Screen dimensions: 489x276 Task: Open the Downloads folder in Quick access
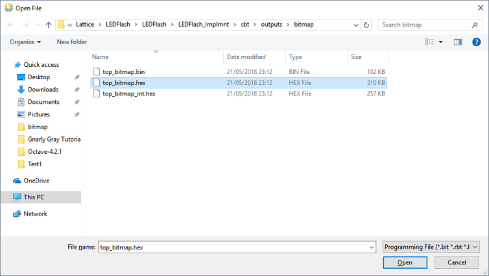(43, 90)
